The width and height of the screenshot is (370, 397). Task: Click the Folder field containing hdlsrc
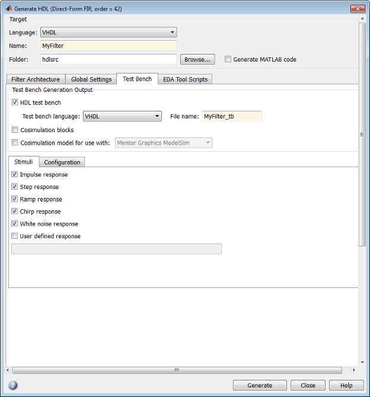(109, 59)
